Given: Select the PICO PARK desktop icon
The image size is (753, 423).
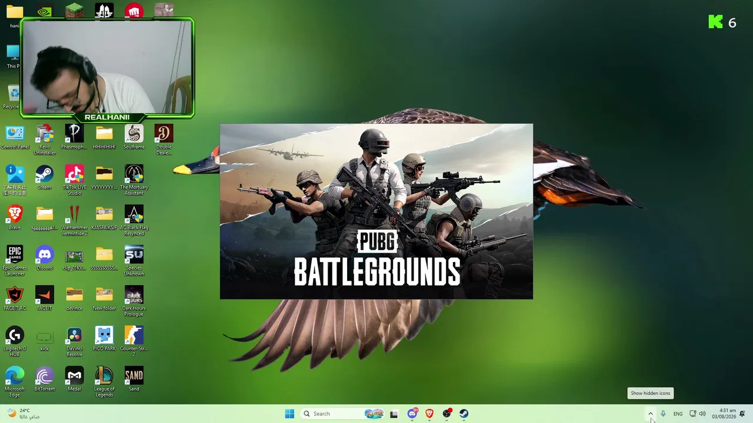Looking at the screenshot, I should [x=104, y=339].
